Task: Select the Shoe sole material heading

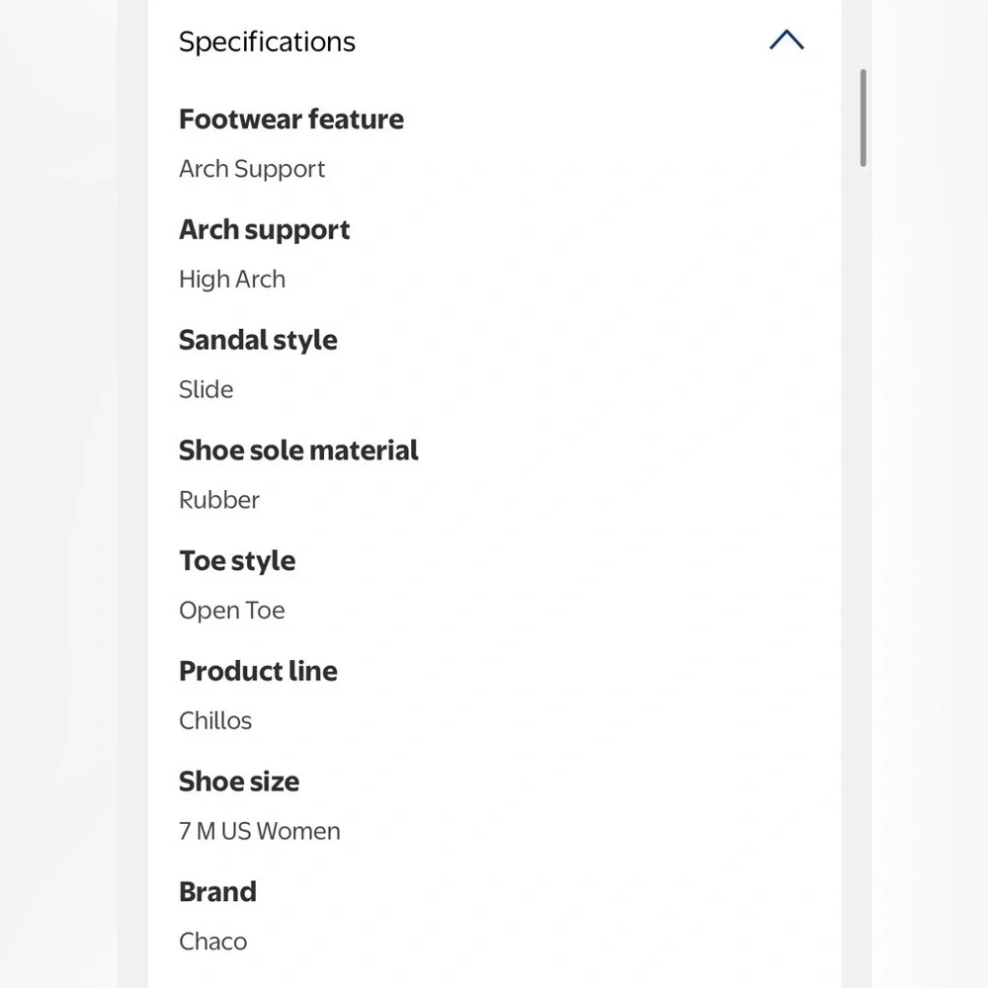Action: [x=298, y=450]
